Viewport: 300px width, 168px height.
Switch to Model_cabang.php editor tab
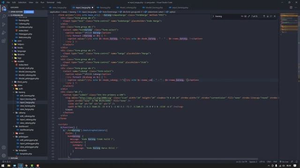[x=128, y=7]
